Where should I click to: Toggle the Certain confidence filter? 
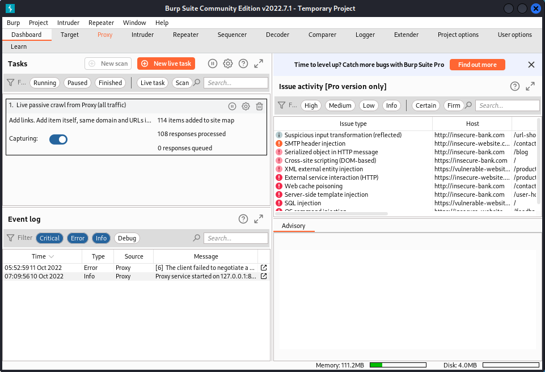click(x=426, y=105)
